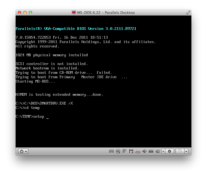This screenshot has height=177, width=207.
Task: Click 'Starting MS-DOS...' line
Action: (35, 82)
